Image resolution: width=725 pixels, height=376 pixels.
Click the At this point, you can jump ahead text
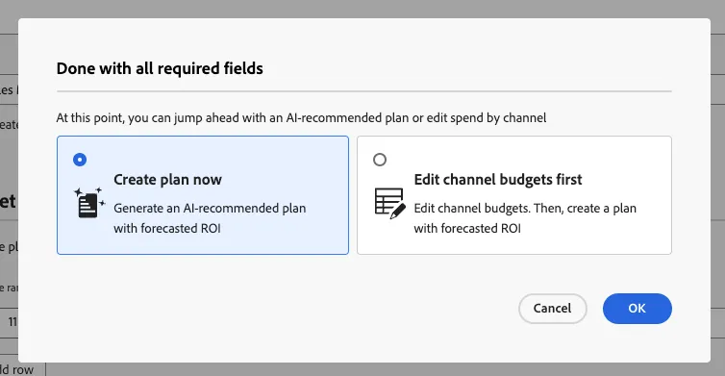click(301, 118)
